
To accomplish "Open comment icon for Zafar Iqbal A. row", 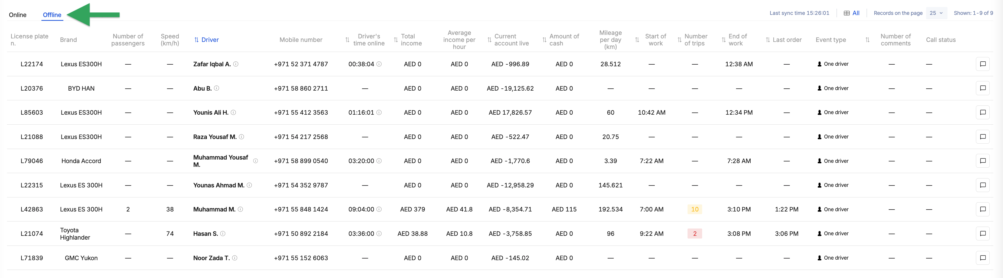I will tap(982, 64).
